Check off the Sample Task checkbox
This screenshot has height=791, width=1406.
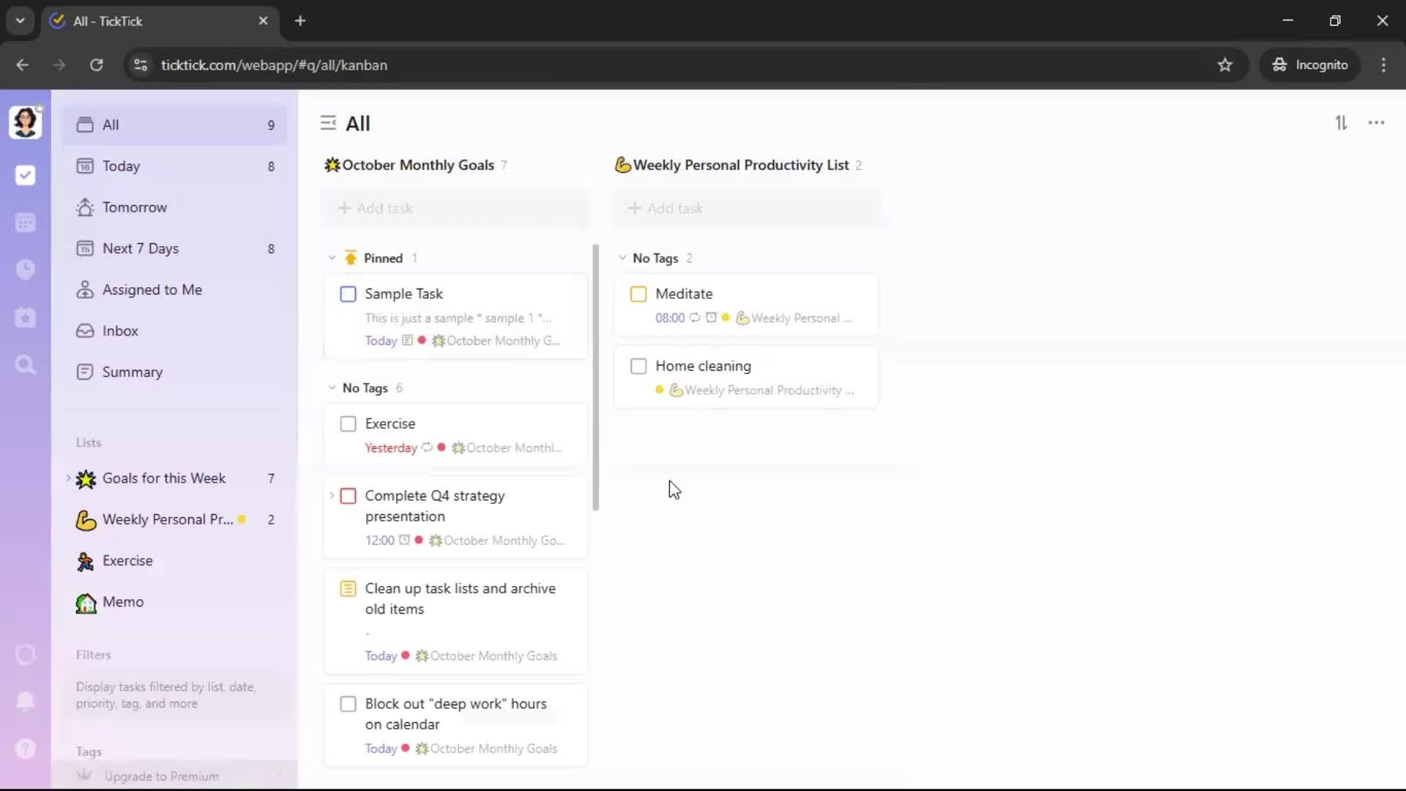[x=348, y=294]
